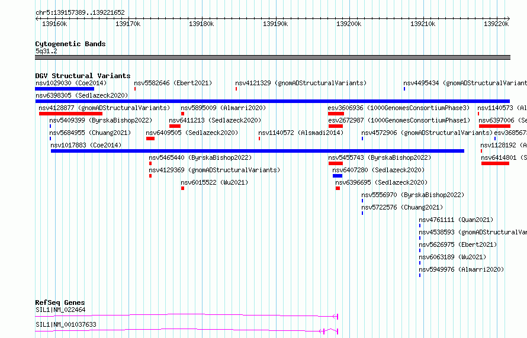Select red bar under nsv6414801
Screen dimensions: 527x338
click(x=495, y=163)
